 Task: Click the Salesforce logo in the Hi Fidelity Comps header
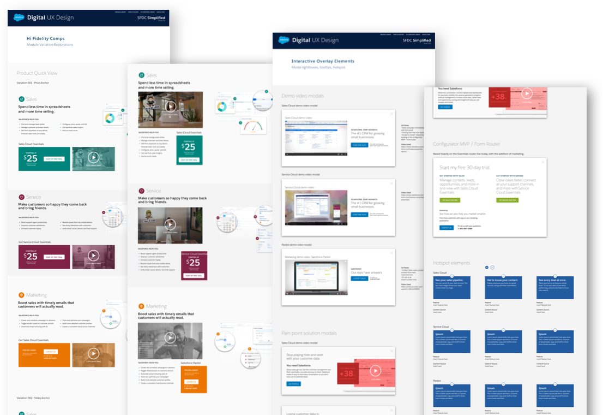19,17
